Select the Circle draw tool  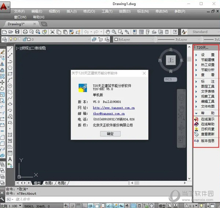click(x=10, y=86)
